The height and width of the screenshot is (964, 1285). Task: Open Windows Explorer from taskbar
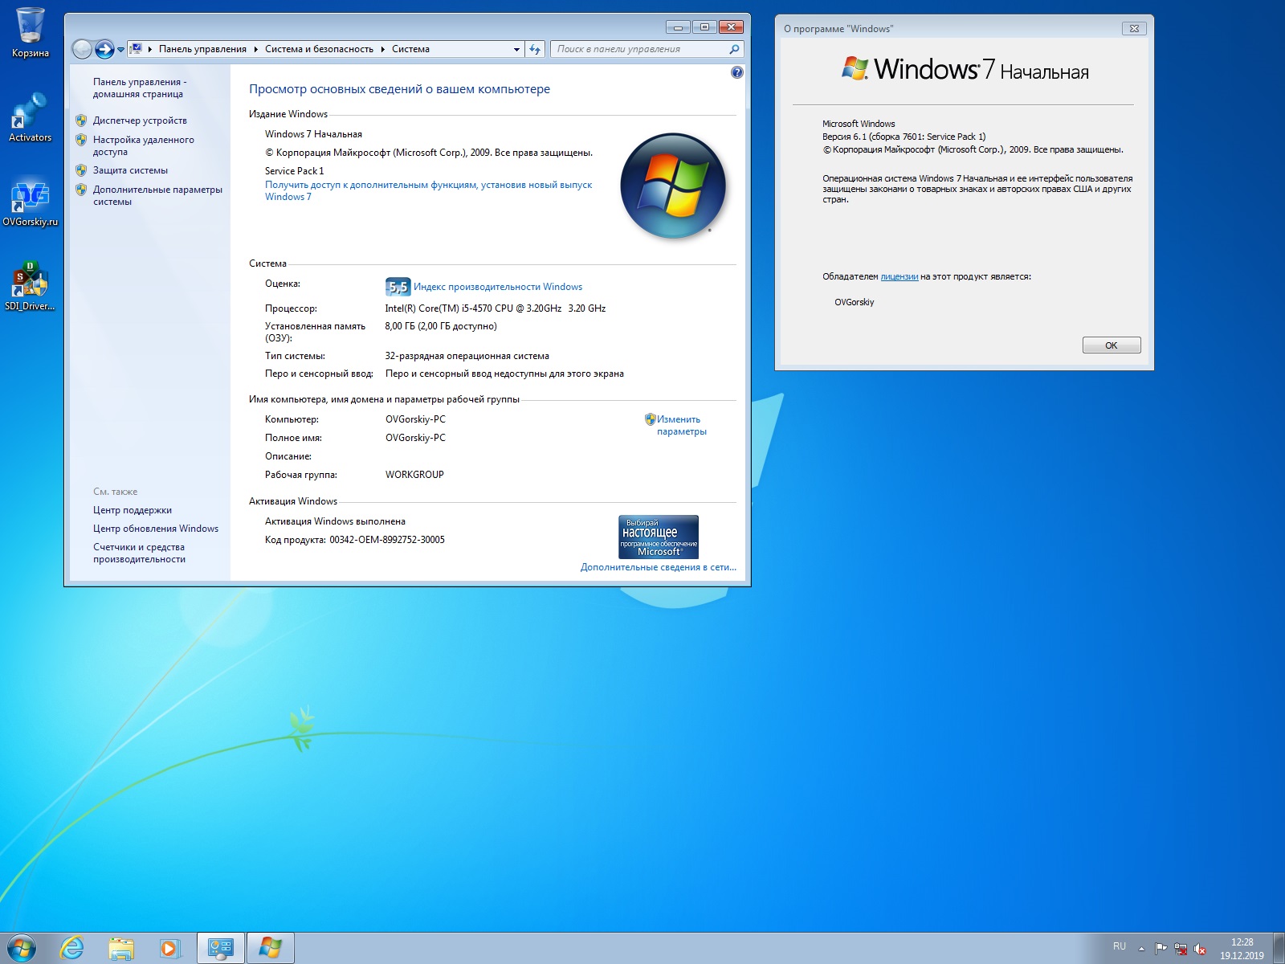121,948
